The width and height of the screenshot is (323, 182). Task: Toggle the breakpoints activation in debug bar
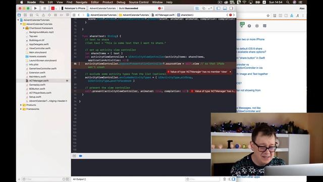point(81,156)
